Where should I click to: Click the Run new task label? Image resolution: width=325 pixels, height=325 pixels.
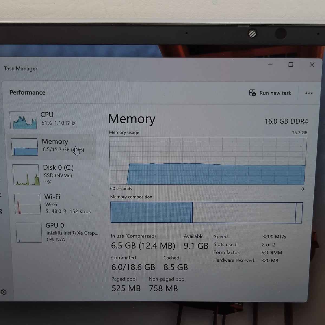coord(275,93)
